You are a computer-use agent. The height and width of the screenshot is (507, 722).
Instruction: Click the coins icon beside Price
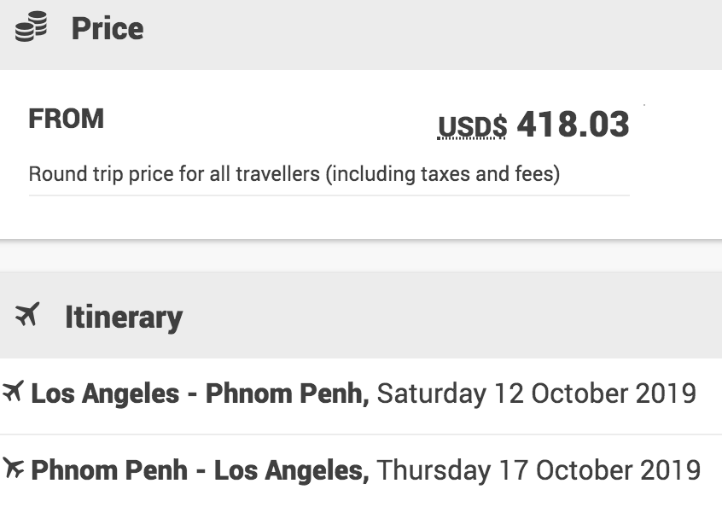pyautogui.click(x=32, y=29)
